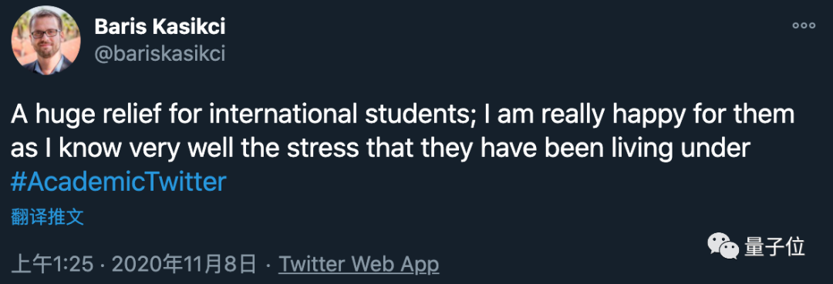
Task: Open the @bariskasikci handle link
Action: pos(160,53)
